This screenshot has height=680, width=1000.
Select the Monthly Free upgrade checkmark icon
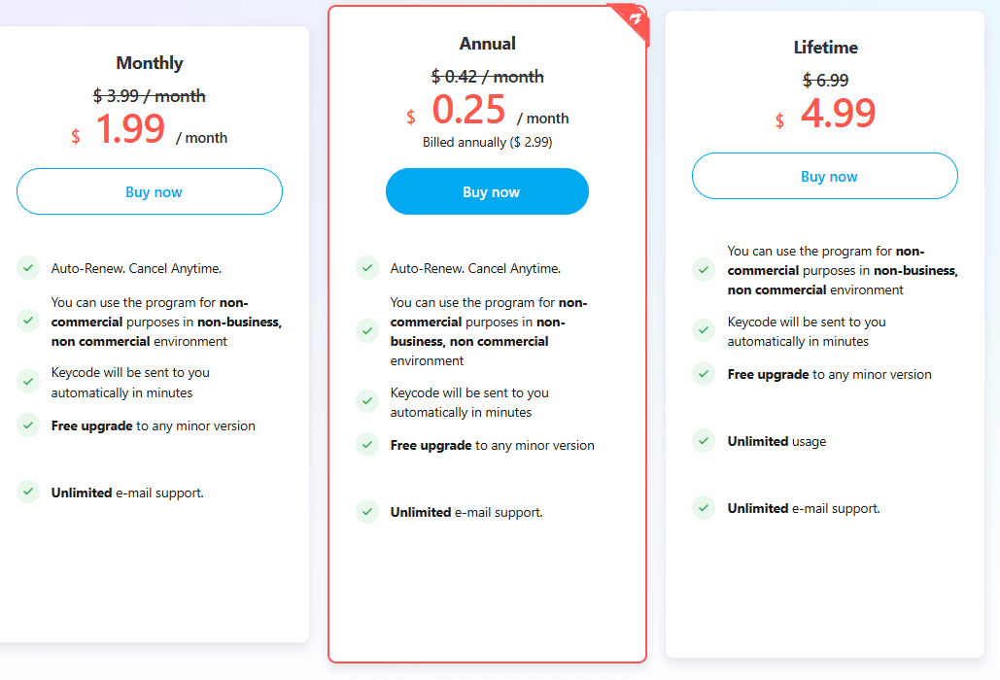(28, 425)
